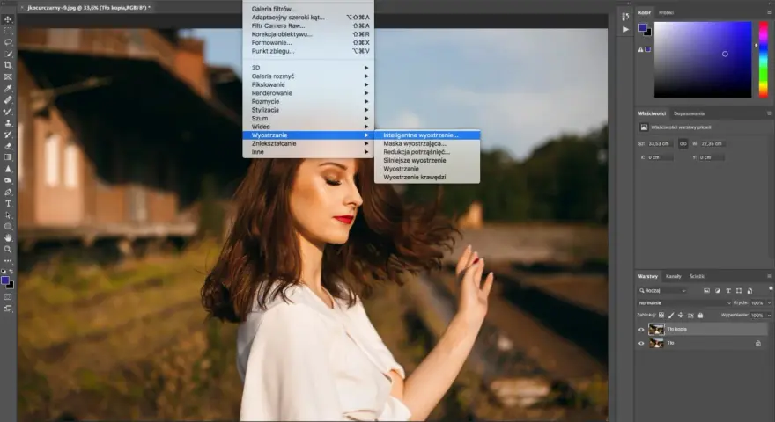Screen dimensions: 775x422
Task: Expand the 3D filter submenu
Action: [308, 68]
